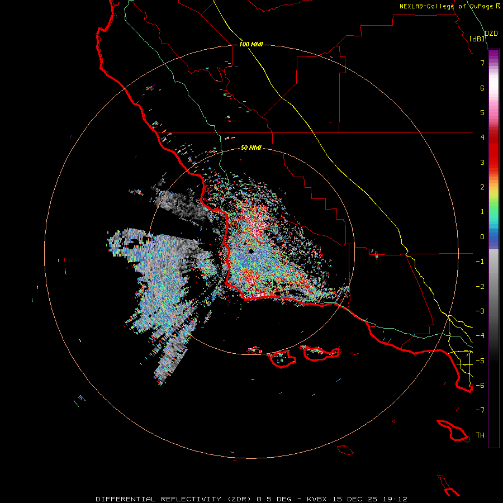The height and width of the screenshot is (503, 503).
Task: Select the 100 NMI range ring label
Action: coord(251,44)
